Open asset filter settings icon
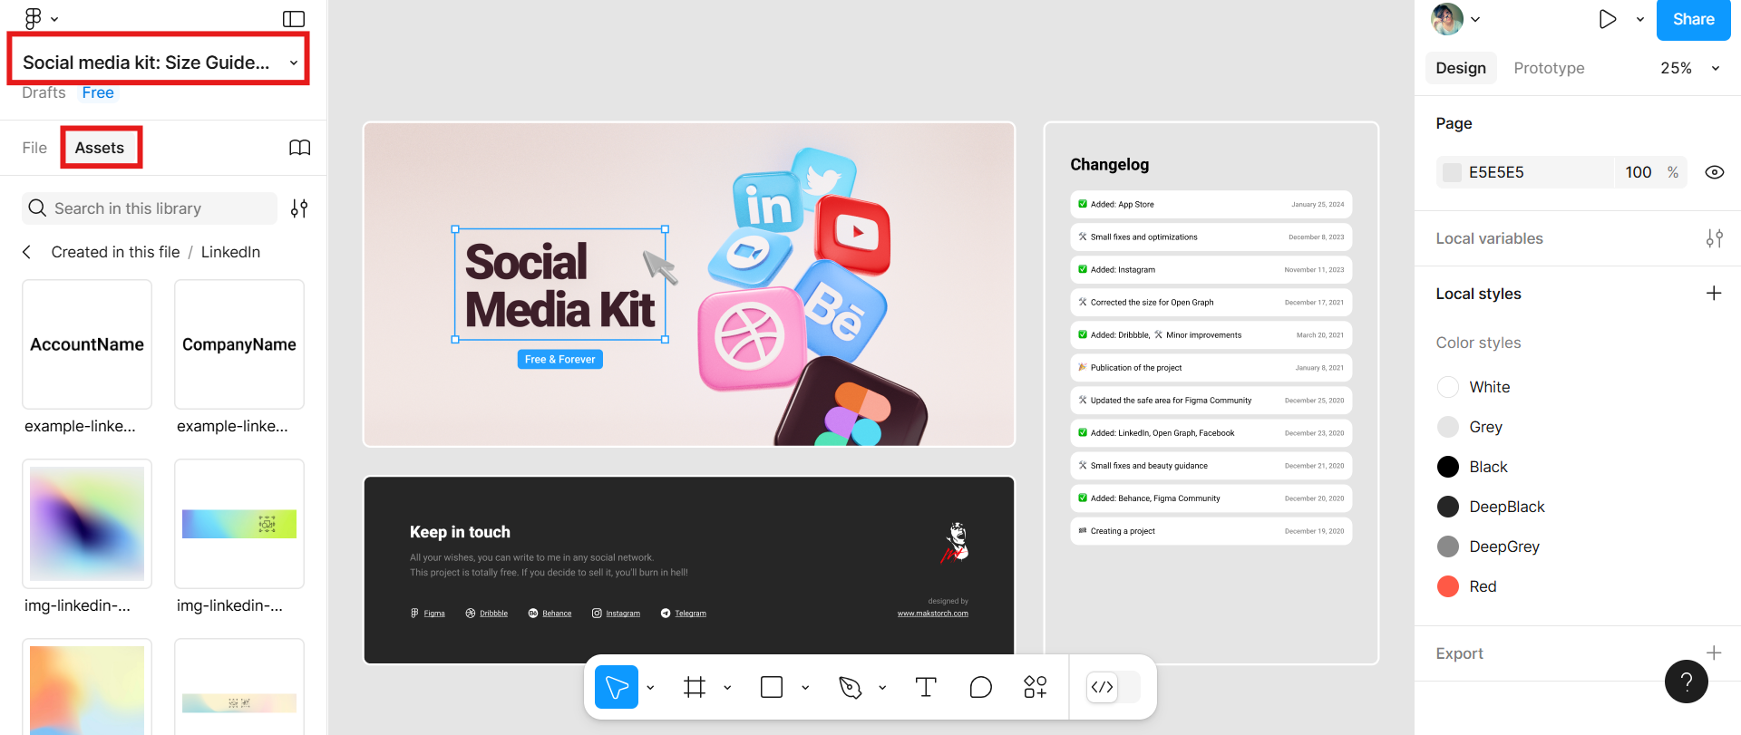 click(299, 208)
